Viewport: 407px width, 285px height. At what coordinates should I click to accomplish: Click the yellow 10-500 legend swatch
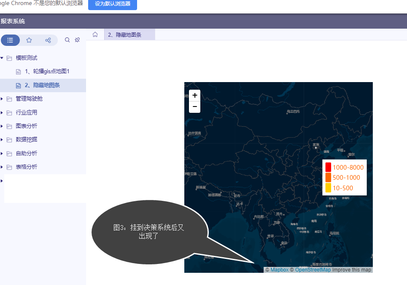coord(328,188)
